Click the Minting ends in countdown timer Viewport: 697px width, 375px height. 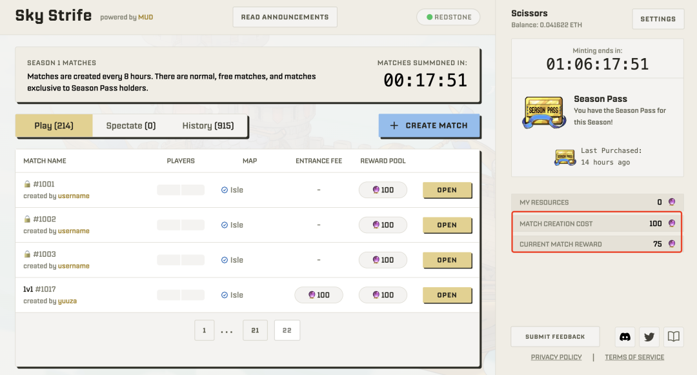597,65
